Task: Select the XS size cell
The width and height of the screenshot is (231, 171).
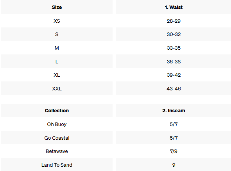Action: (x=57, y=21)
